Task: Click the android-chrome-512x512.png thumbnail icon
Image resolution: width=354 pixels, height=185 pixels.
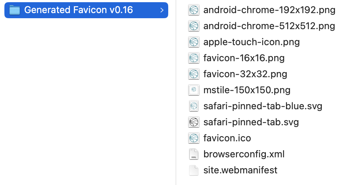Action: click(194, 26)
